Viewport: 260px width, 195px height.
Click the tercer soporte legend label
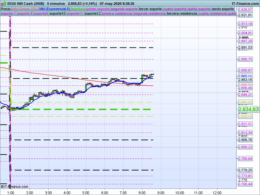tap(150, 9)
